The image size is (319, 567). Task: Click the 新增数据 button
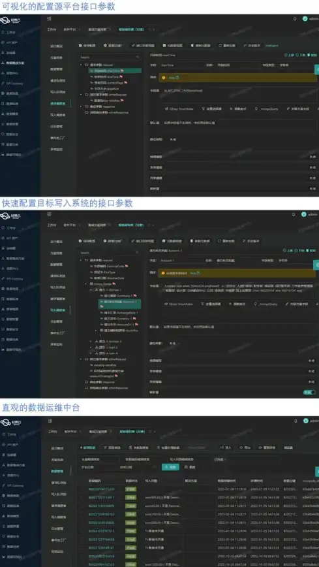(88, 447)
